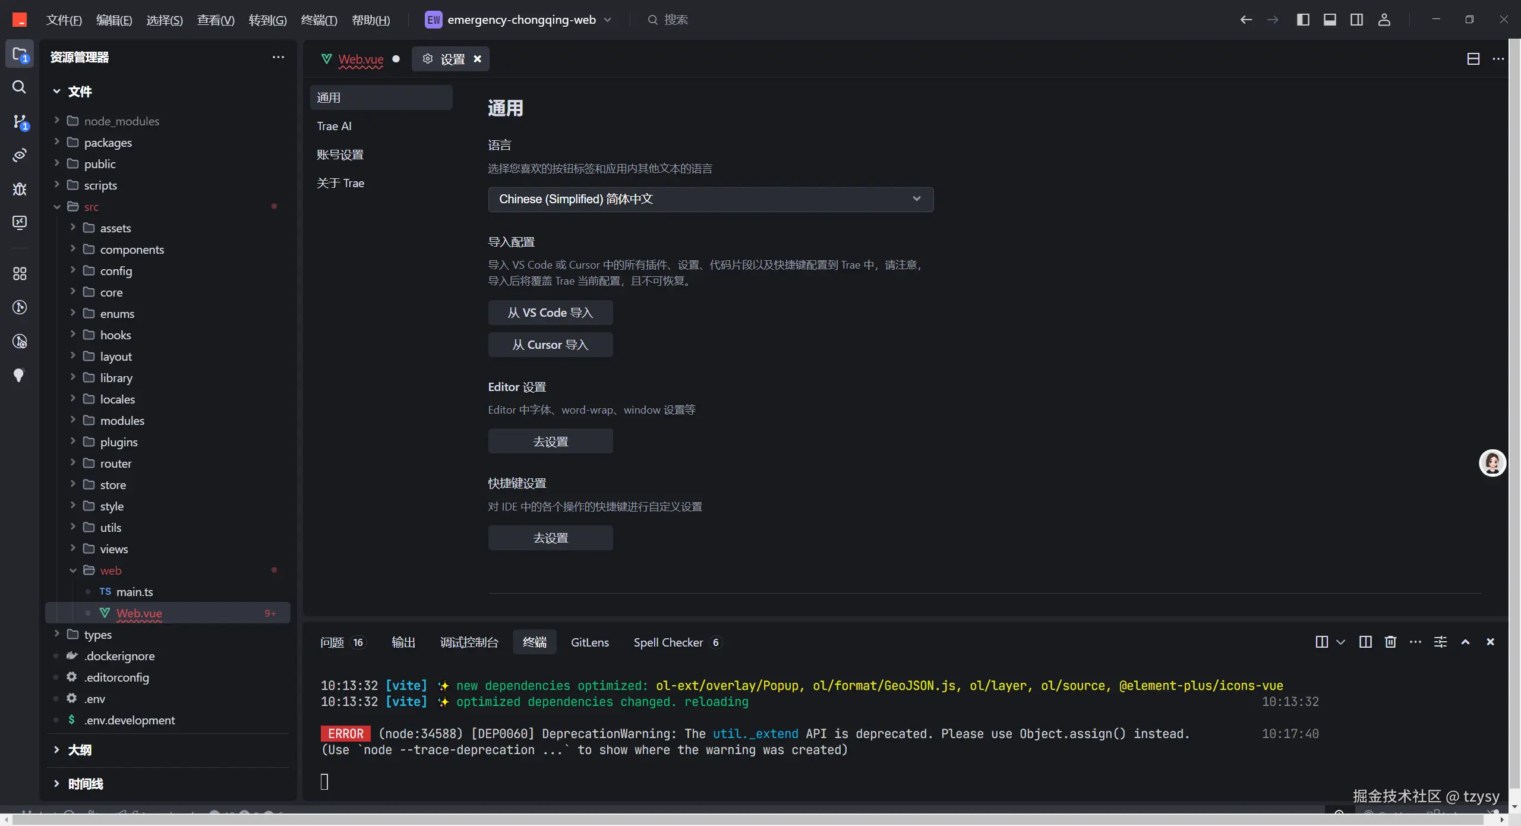Split the terminal using the split icon
The height and width of the screenshot is (826, 1521).
pos(1365,642)
